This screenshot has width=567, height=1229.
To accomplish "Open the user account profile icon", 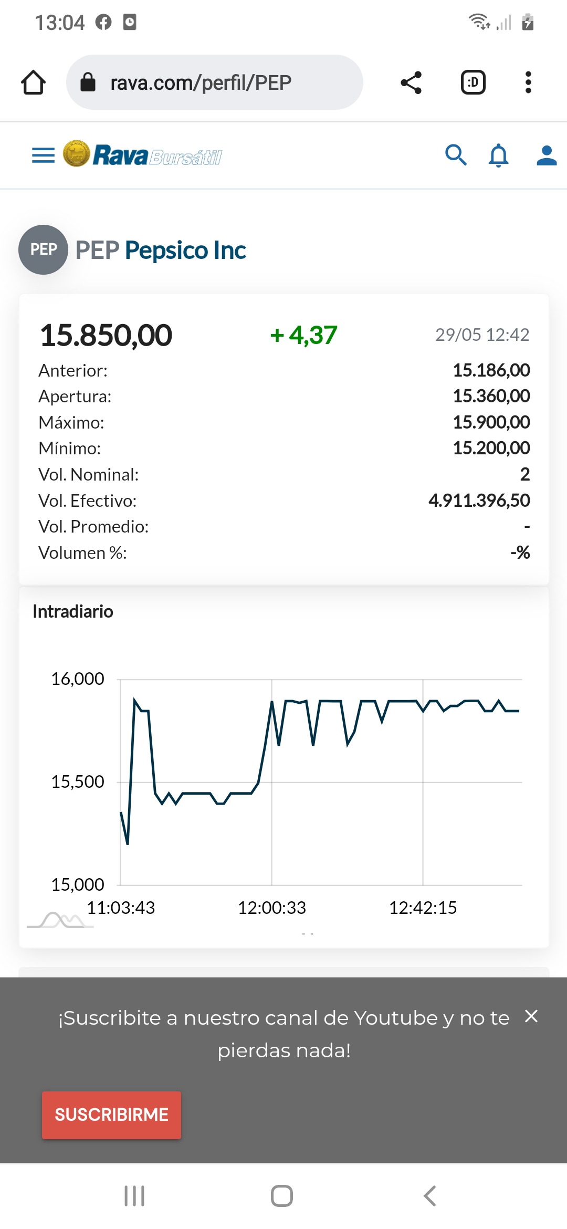I will click(547, 155).
